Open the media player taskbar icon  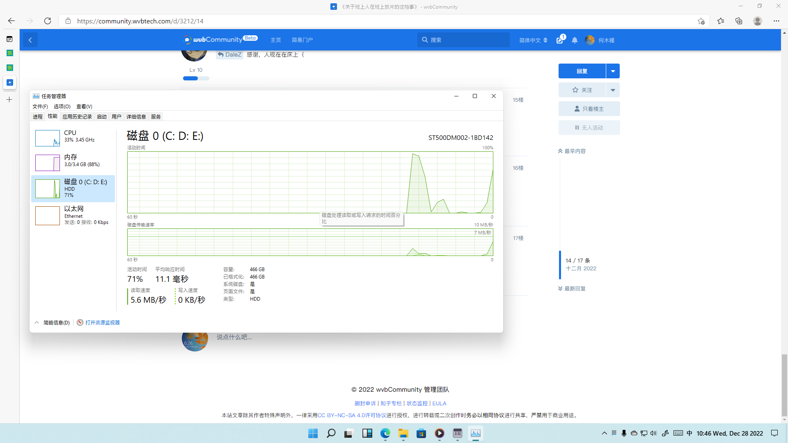click(440, 433)
